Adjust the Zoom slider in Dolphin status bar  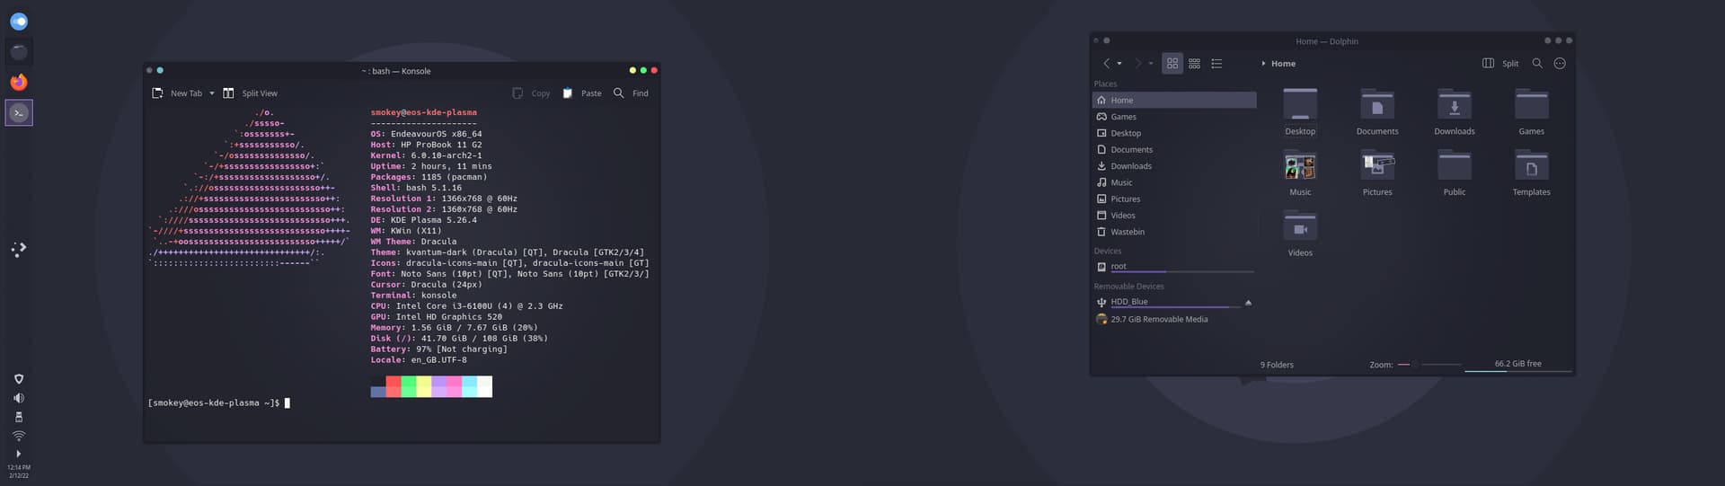(1415, 365)
